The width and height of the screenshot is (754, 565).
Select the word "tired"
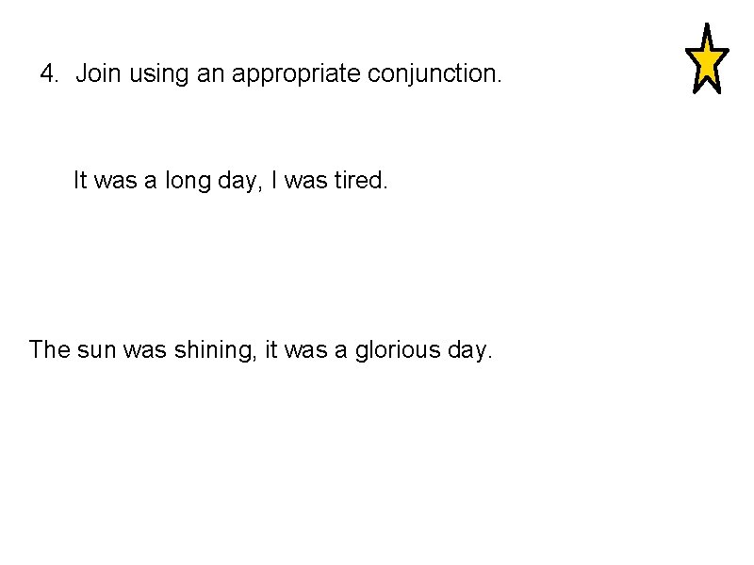click(x=359, y=180)
